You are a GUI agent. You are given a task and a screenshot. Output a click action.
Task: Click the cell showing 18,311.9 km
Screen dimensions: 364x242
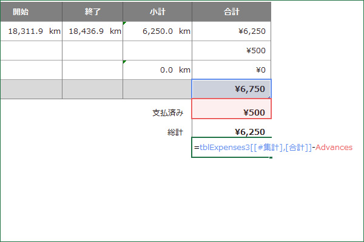tap(31, 31)
